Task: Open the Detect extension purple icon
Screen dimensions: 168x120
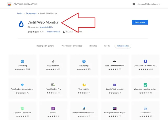Action: [53, 108]
